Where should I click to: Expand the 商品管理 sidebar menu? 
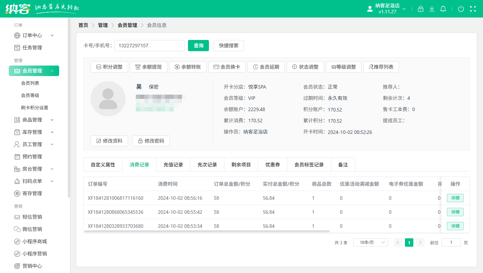pos(34,120)
